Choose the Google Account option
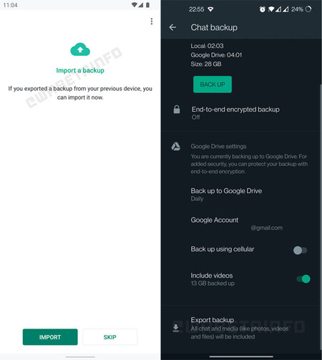Screen dimensions: 322x360 241,223
